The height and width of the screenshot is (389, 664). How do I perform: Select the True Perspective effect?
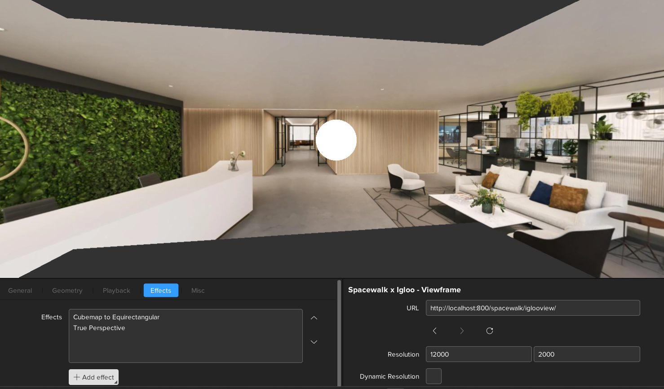(99, 328)
